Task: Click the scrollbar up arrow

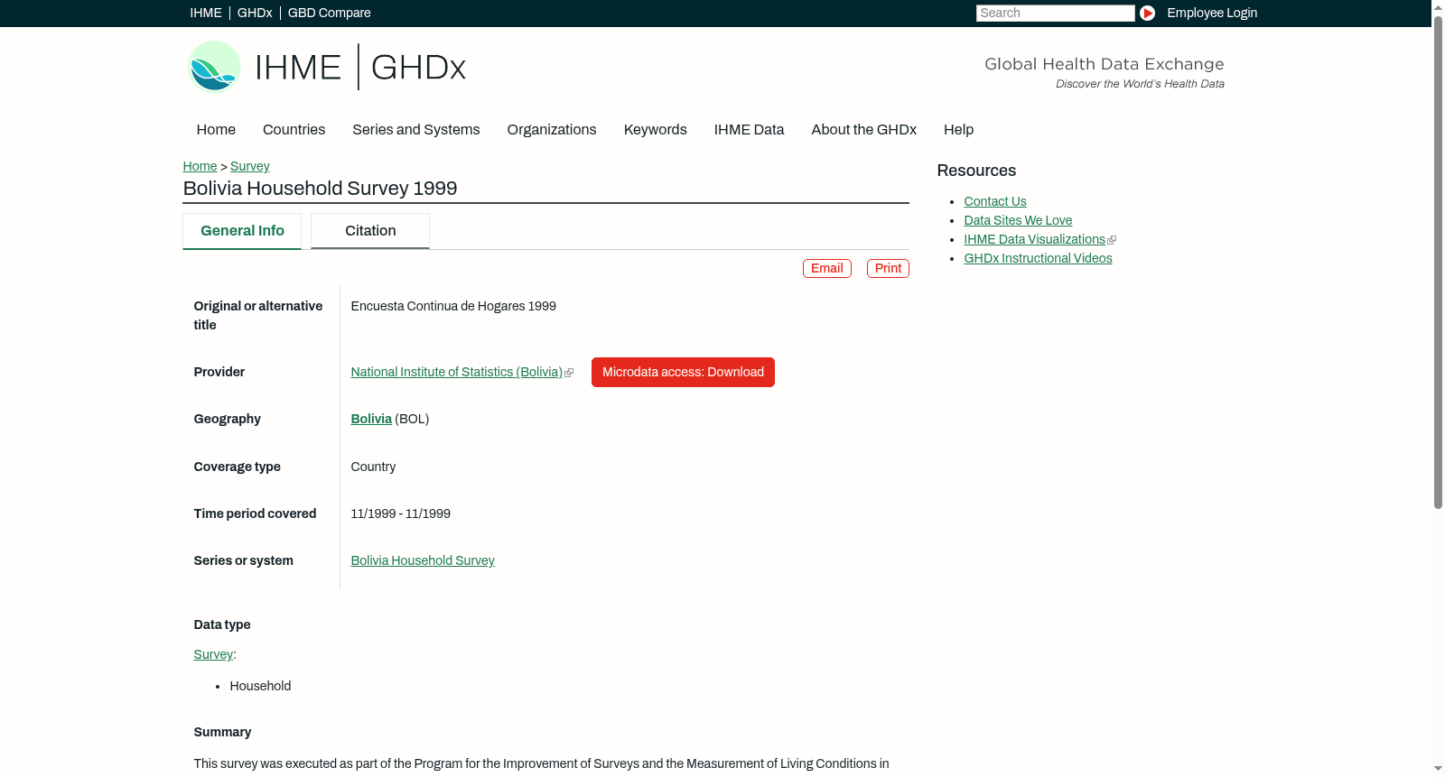Action: pyautogui.click(x=1438, y=6)
